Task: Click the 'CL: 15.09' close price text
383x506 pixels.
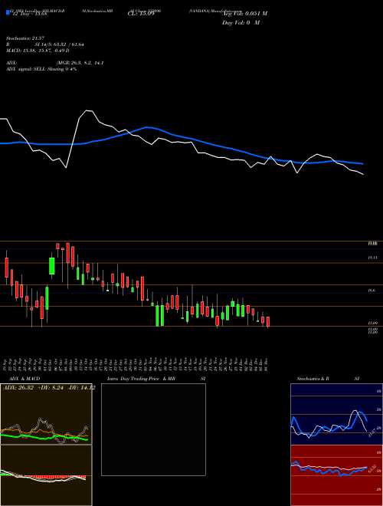Action: (139, 14)
